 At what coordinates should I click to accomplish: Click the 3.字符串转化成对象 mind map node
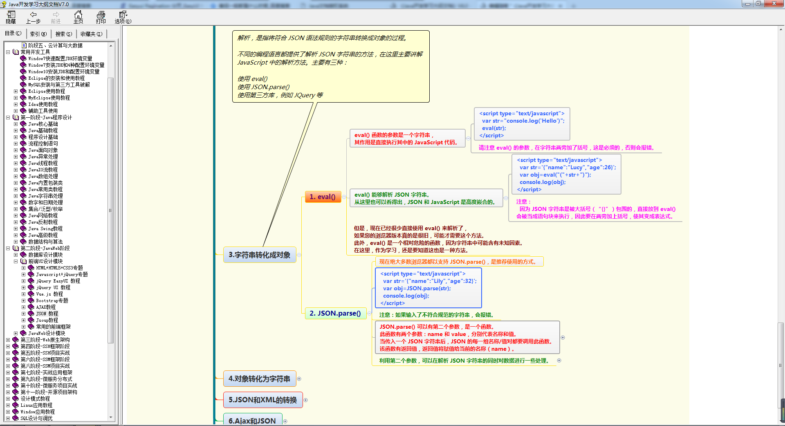(260, 255)
